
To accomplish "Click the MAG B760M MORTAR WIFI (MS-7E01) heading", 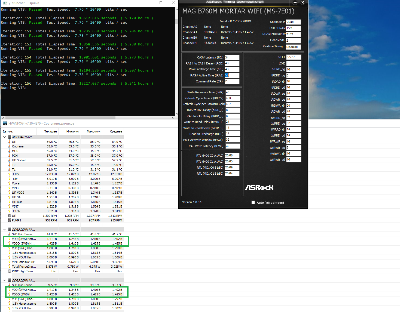I will coord(238,11).
